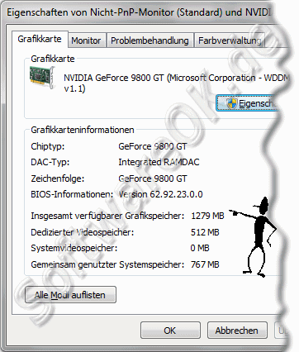Click the Grafikkarteninformationen group heading
Screen dimensions: 299x352
pyautogui.click(x=83, y=130)
